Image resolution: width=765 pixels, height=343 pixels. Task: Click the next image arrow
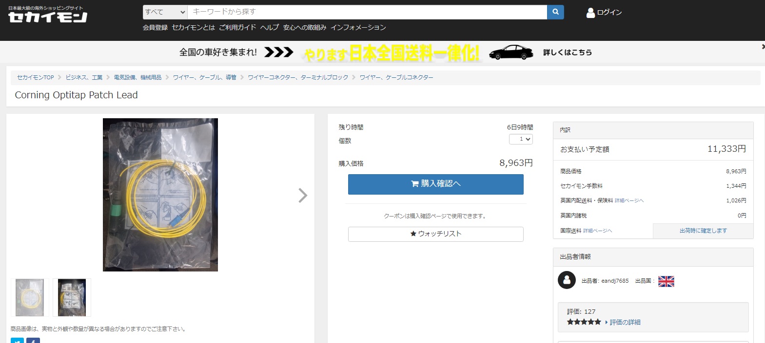[303, 195]
